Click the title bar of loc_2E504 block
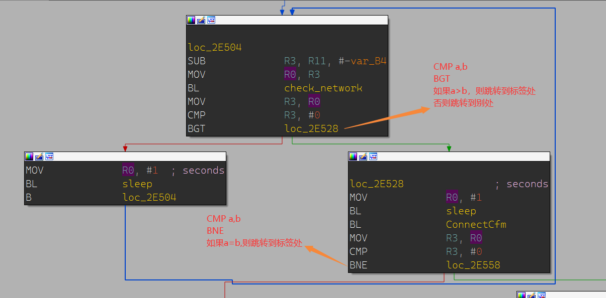Screen dimensions: 606x298 coord(302,20)
